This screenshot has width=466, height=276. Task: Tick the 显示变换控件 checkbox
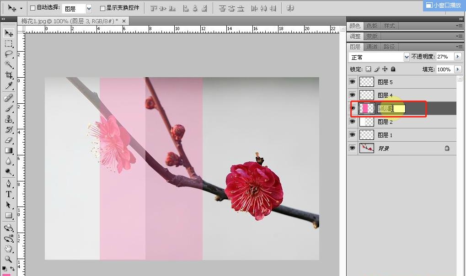(x=102, y=8)
